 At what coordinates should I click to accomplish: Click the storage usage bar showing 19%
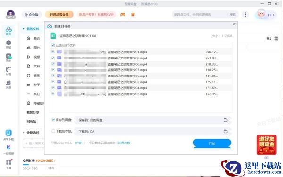click(39, 165)
